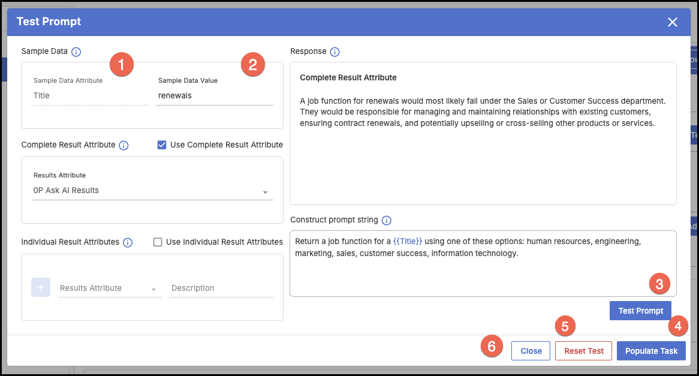
Task: Click the plus icon to add result attribute
Action: [x=41, y=288]
